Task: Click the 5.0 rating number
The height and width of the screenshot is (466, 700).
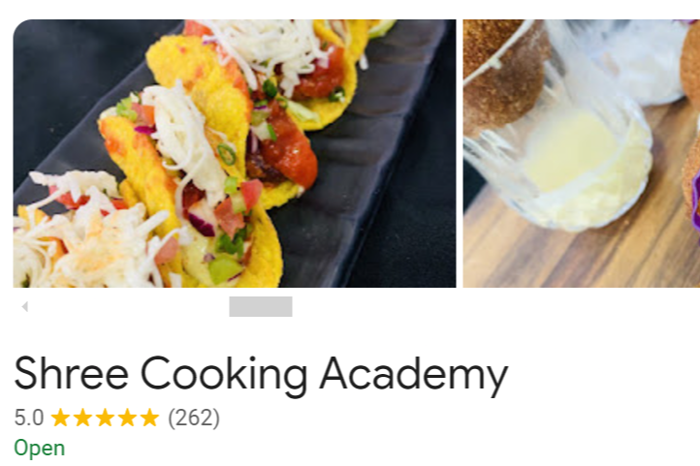Action: 29,419
